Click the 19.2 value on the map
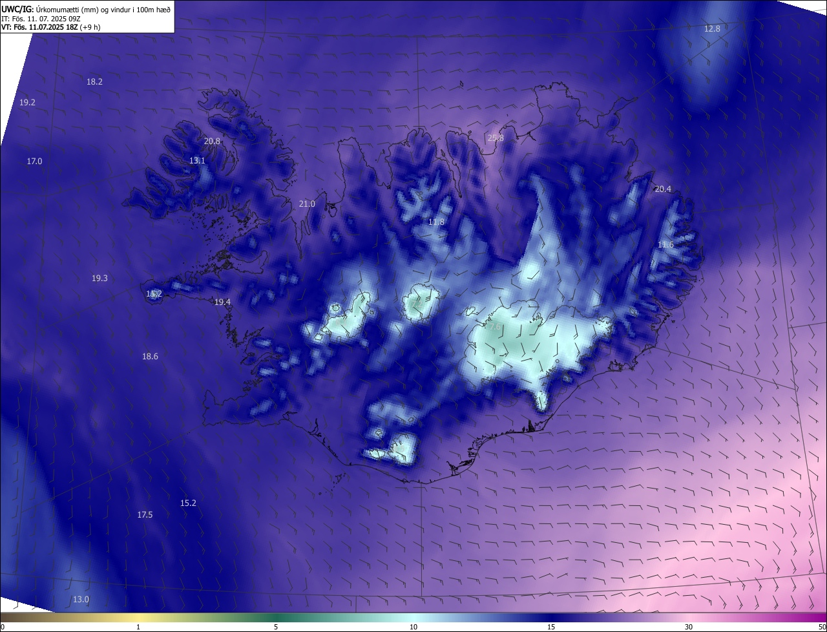This screenshot has height=632, width=827. (27, 102)
